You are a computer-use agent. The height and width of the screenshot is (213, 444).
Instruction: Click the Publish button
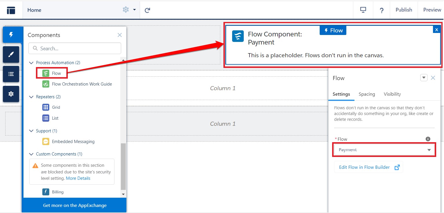coord(404,10)
